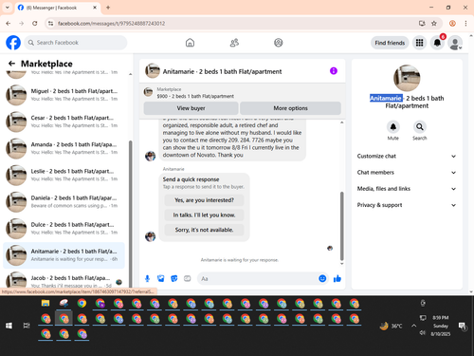Show hidden system tray icons
The image size is (474, 356).
click(413, 326)
